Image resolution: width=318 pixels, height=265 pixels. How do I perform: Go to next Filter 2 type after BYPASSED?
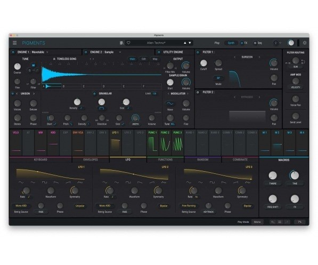pos(259,97)
